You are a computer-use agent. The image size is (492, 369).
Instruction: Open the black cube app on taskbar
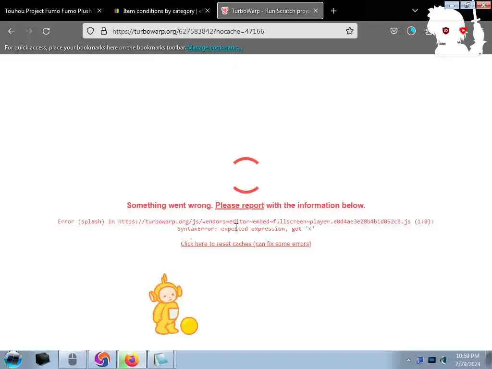(43, 359)
